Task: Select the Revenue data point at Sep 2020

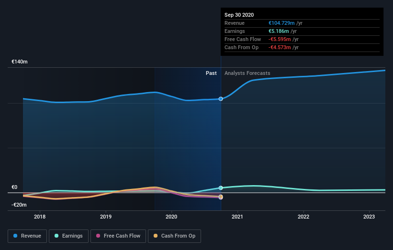Action: pos(221,99)
